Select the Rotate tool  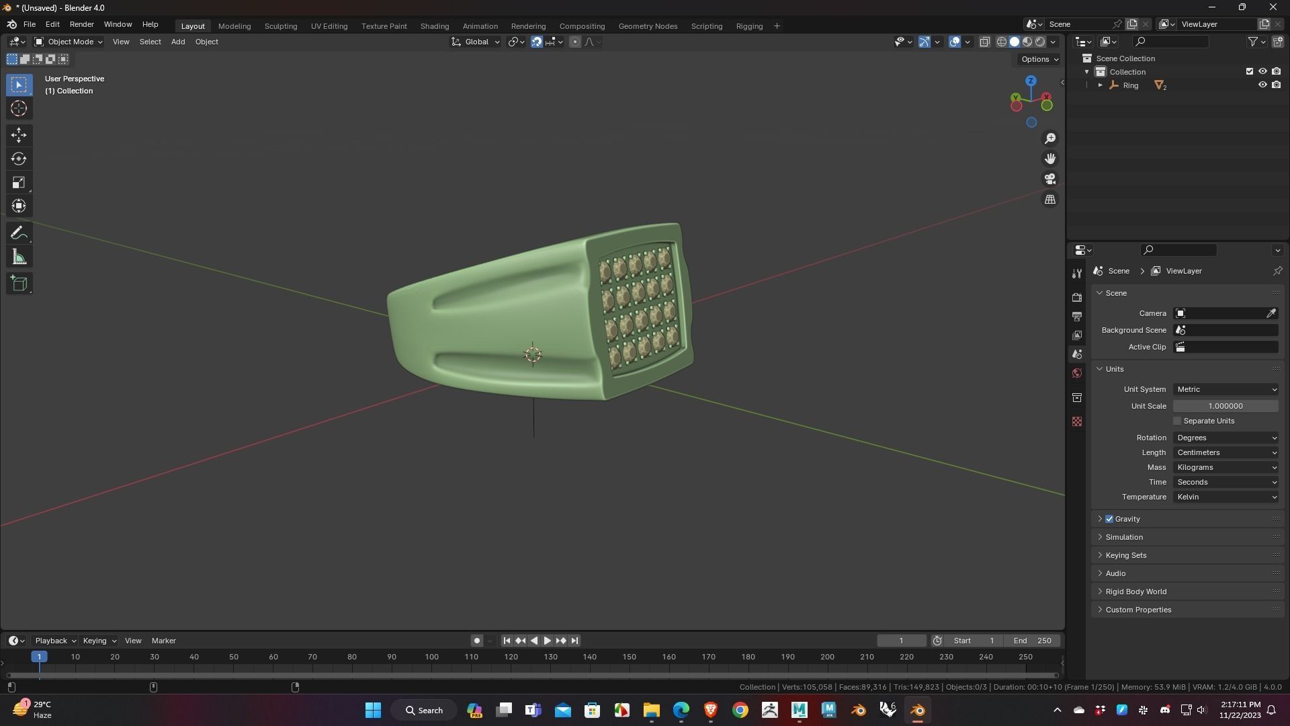pos(19,159)
